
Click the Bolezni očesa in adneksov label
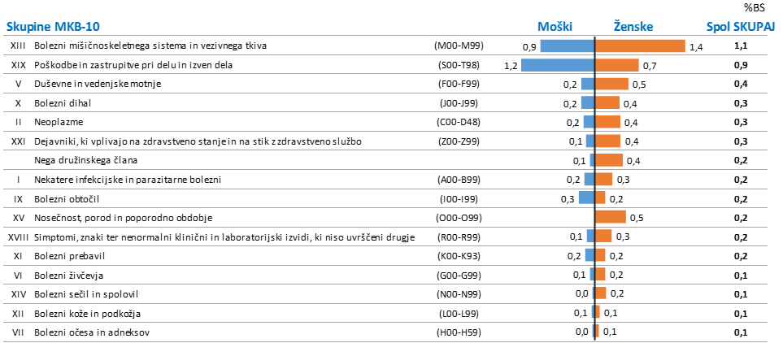point(92,332)
